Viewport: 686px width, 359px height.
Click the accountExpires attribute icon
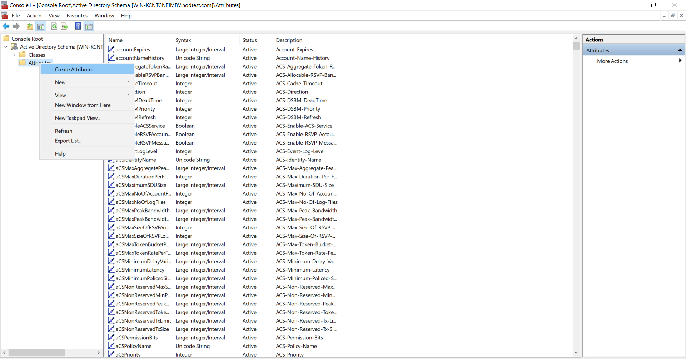coord(111,49)
